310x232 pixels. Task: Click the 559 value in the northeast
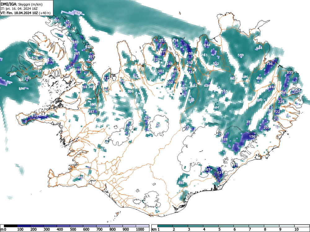(x=241, y=55)
